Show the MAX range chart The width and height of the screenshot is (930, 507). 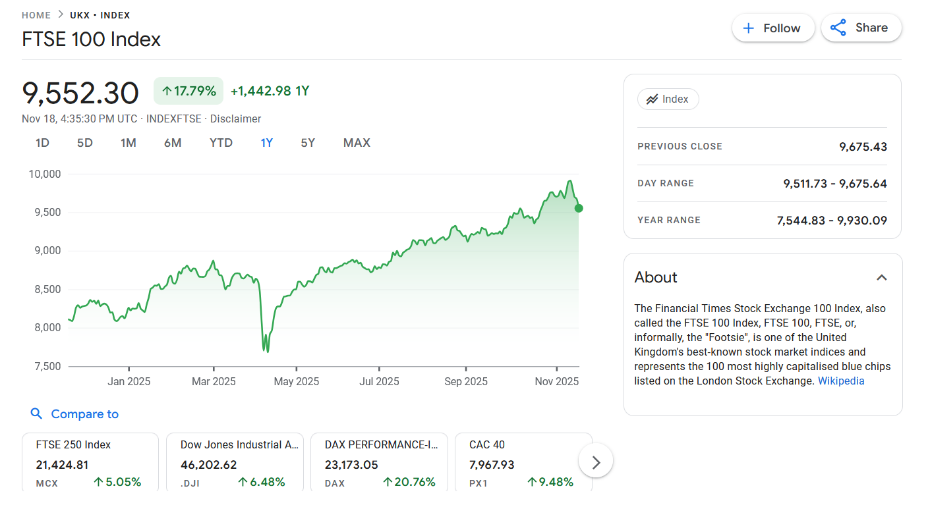pyautogui.click(x=357, y=143)
